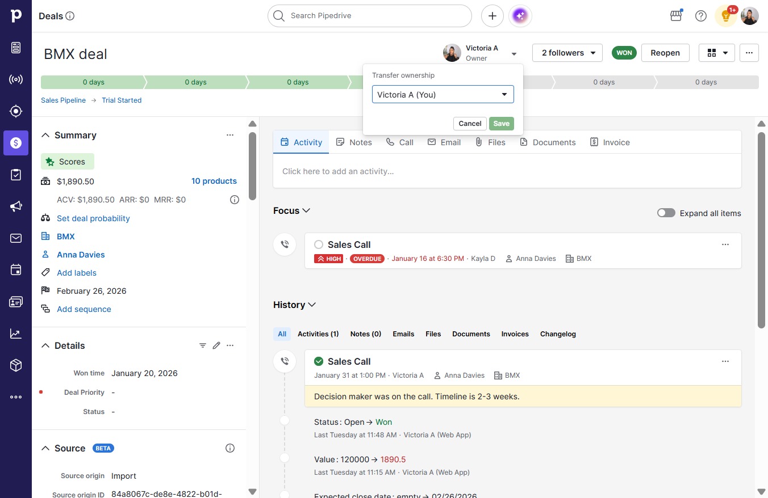Open the Invoice tab
768x498 pixels.
(x=610, y=142)
